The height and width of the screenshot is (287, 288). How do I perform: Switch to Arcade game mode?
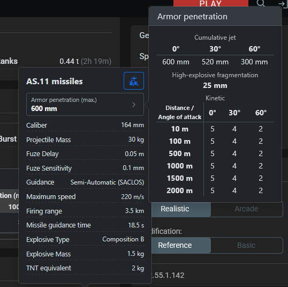pos(246,209)
